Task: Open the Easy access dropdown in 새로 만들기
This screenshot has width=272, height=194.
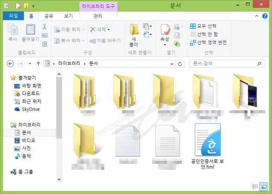Action: tap(147, 34)
